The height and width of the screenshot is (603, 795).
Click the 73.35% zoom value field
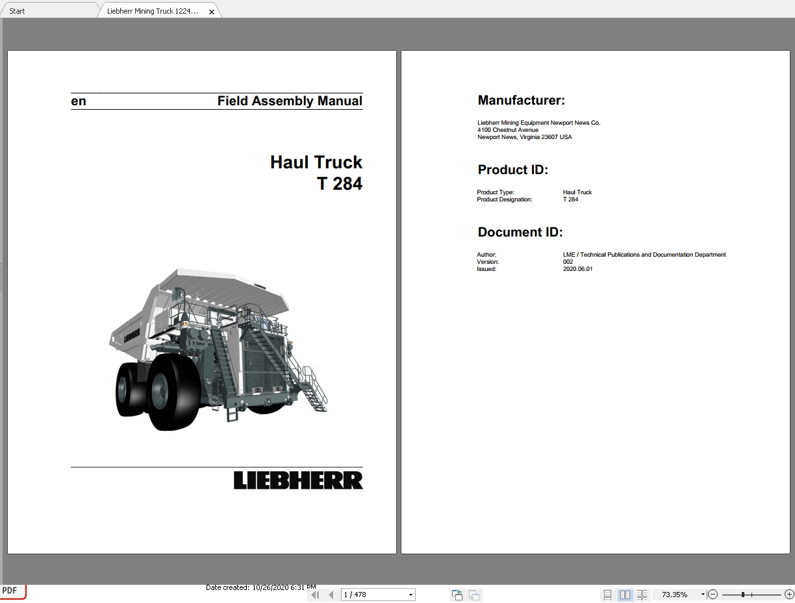click(x=675, y=595)
